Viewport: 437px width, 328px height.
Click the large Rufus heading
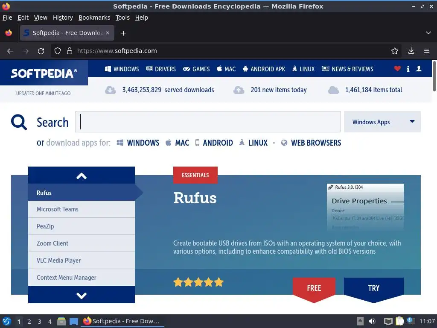tap(195, 198)
